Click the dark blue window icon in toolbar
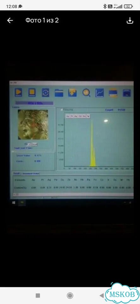The height and width of the screenshot is (304, 140). point(127,93)
